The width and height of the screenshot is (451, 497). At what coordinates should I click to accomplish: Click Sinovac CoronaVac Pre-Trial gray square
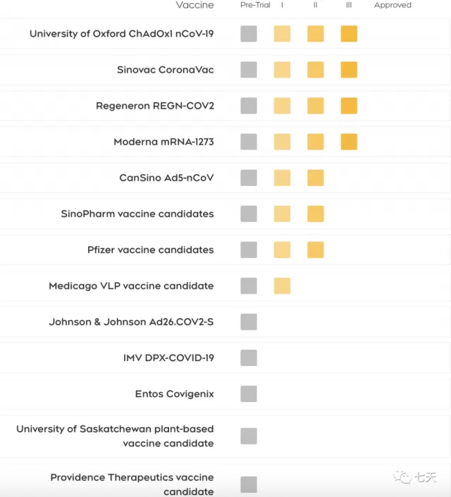pos(249,70)
